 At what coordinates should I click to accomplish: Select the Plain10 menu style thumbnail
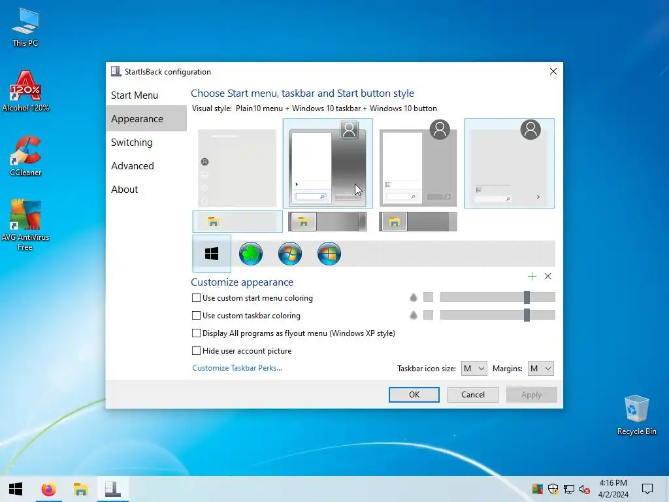click(510, 163)
